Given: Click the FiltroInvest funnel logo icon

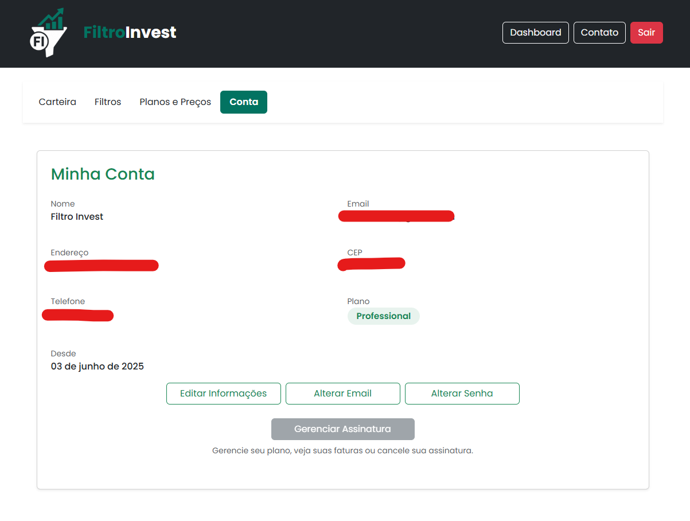Looking at the screenshot, I should [x=48, y=33].
